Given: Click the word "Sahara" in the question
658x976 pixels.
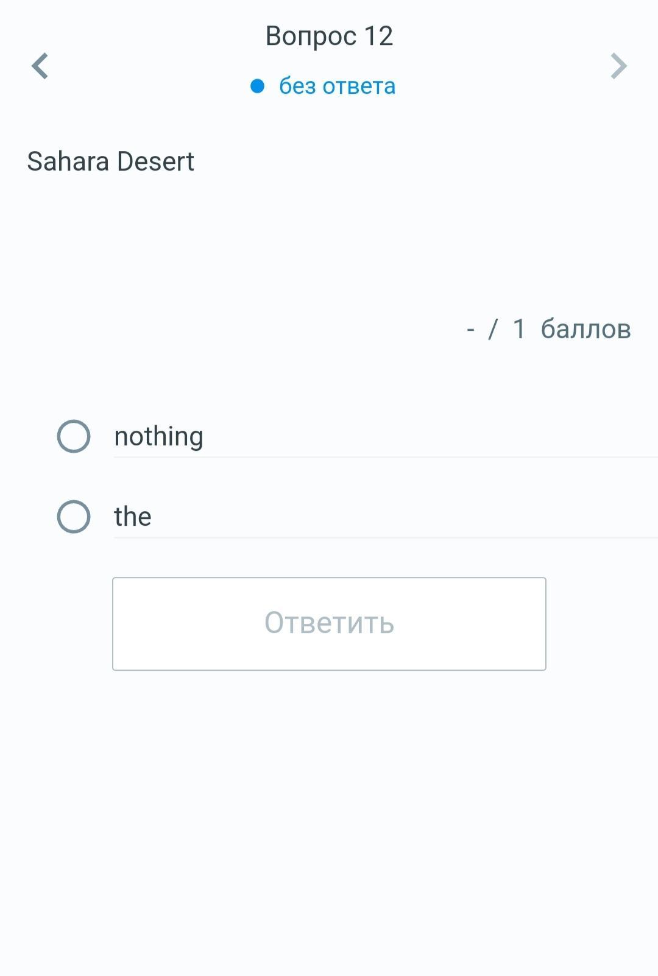Looking at the screenshot, I should 68,161.
